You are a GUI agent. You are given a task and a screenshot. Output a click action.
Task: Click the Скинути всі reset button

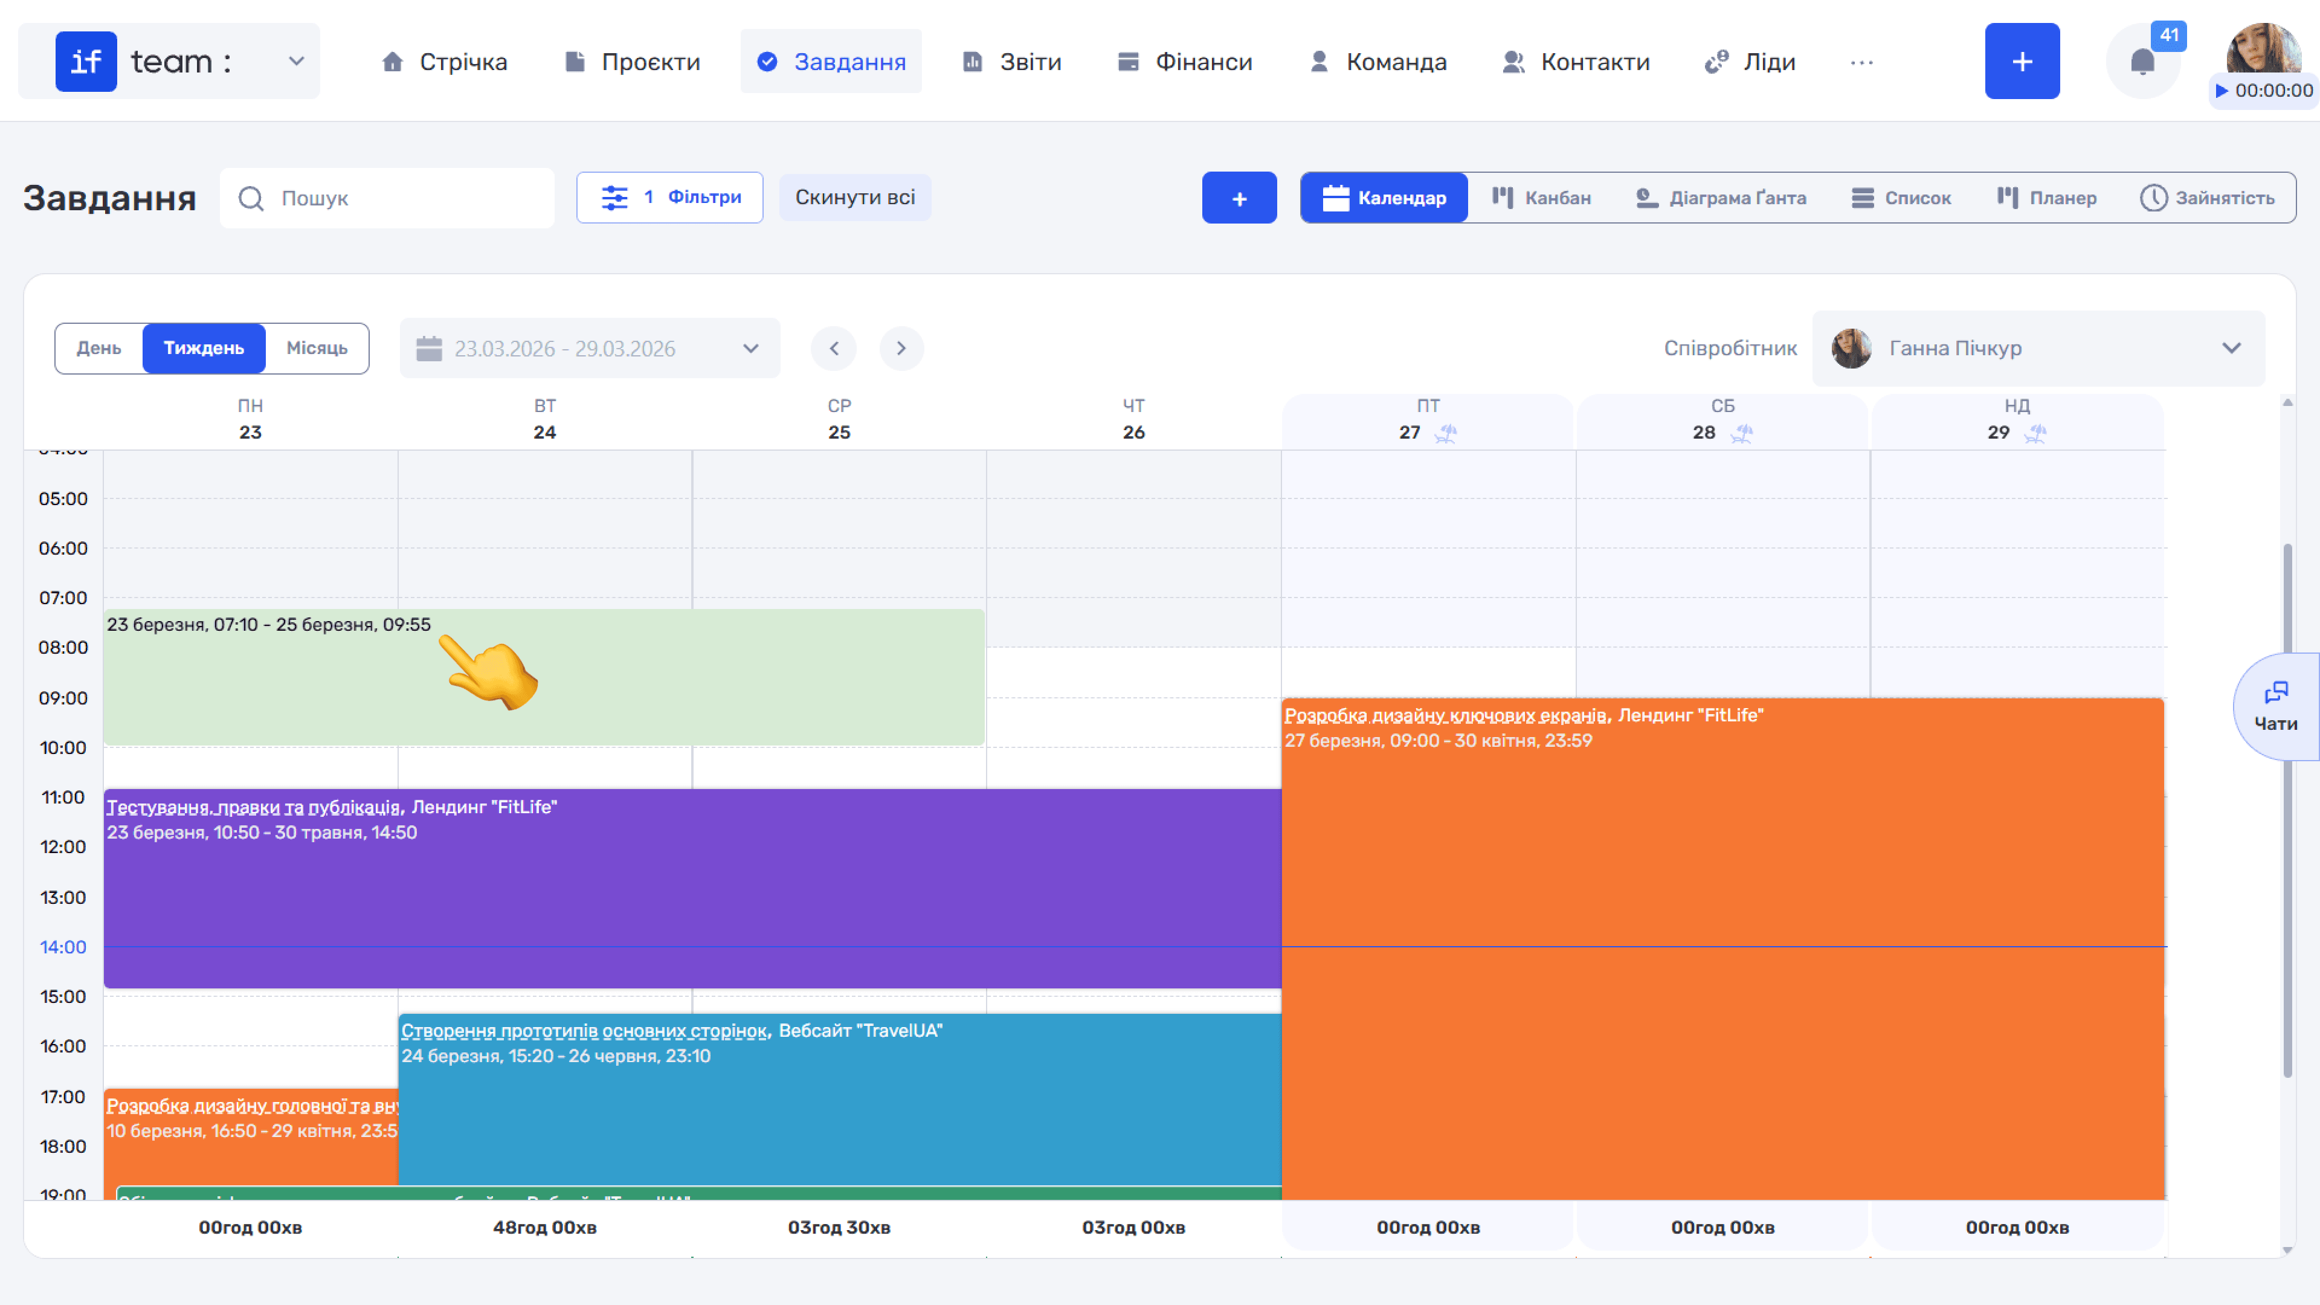[855, 197]
